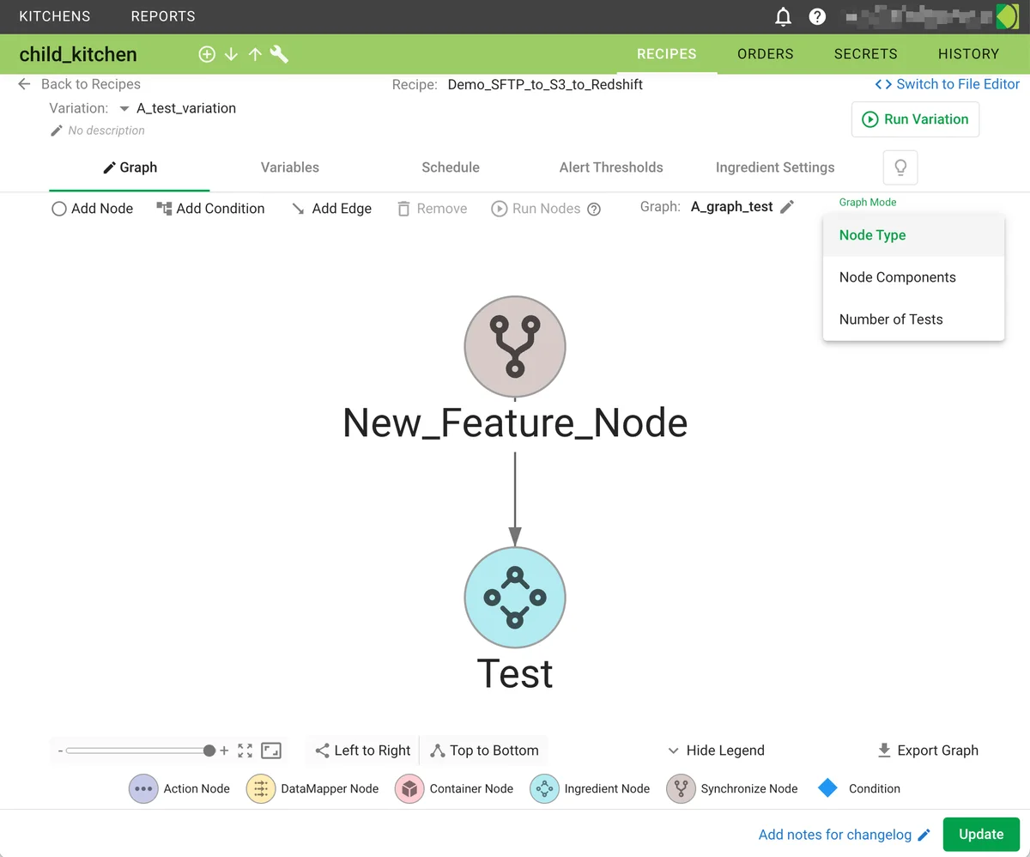Click the Export Graph download icon
This screenshot has height=857, width=1030.
[x=883, y=750]
